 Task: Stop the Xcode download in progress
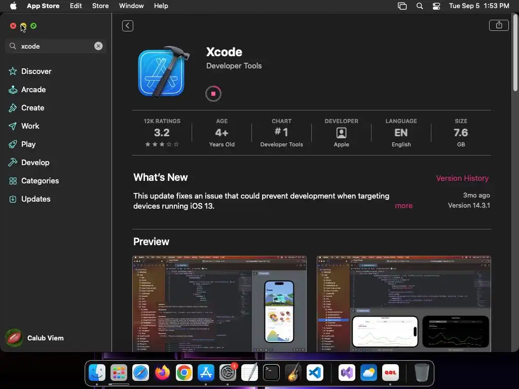point(213,94)
